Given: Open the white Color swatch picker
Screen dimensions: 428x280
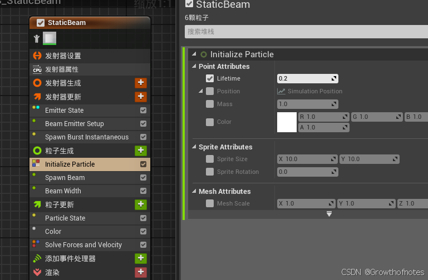Looking at the screenshot, I should [x=287, y=122].
